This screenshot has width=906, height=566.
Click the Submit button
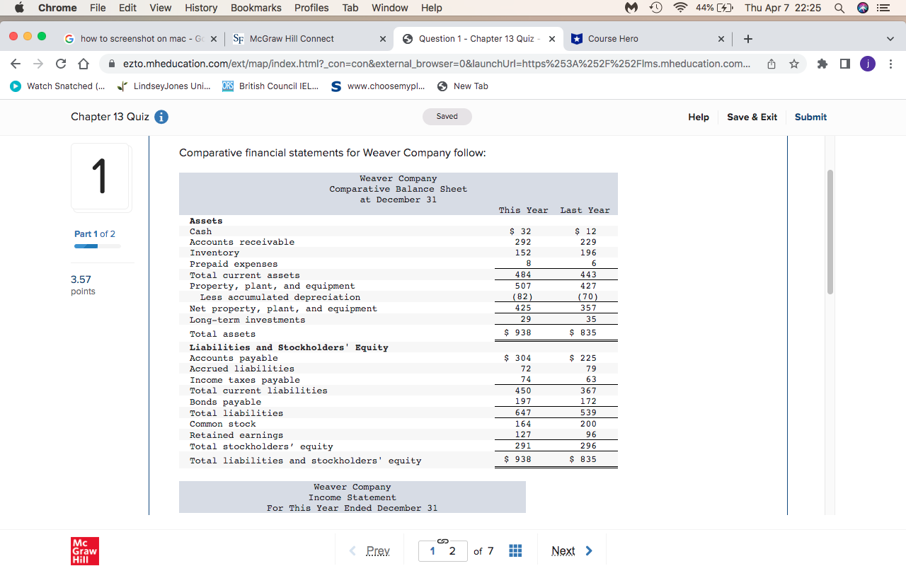810,117
